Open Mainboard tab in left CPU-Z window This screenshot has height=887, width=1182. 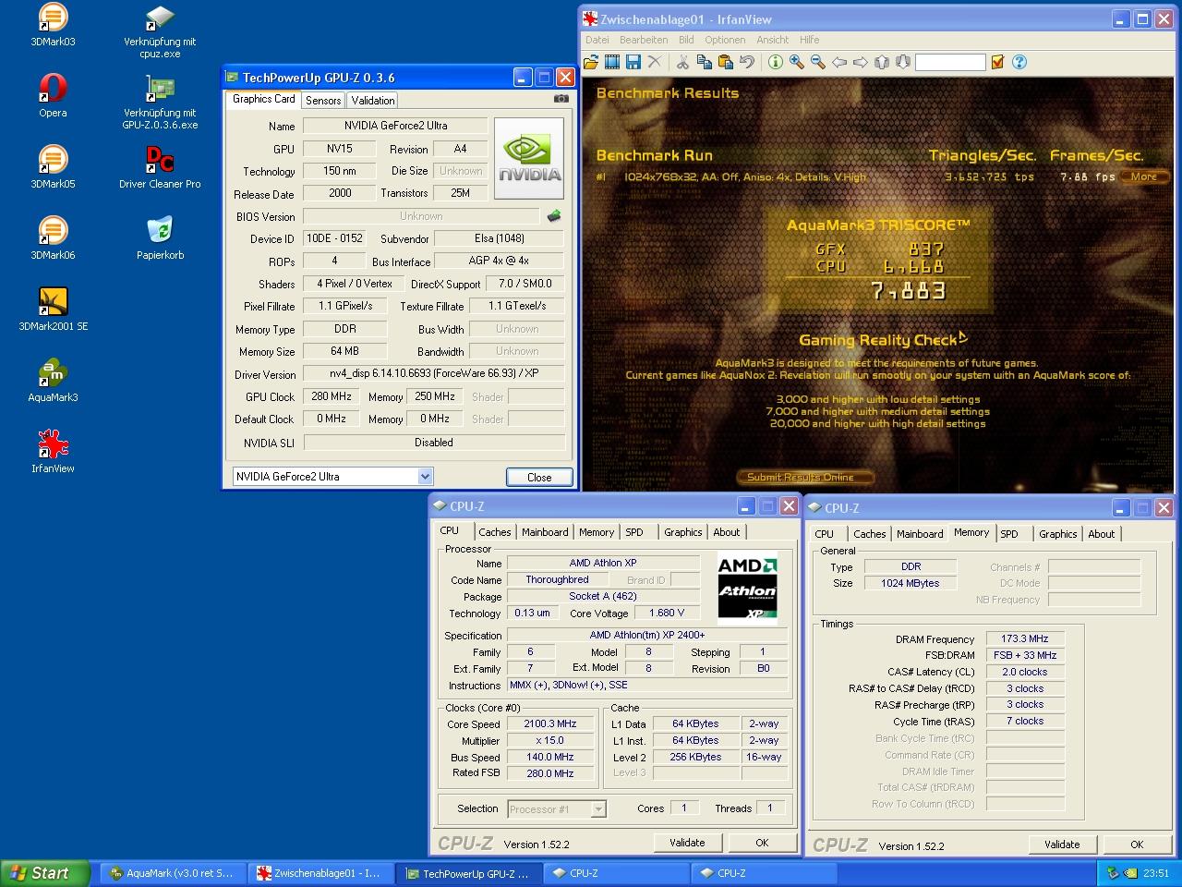coord(545,532)
